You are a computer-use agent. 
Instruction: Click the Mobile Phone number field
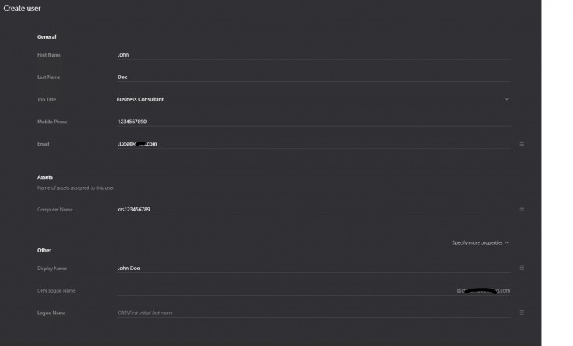310,122
